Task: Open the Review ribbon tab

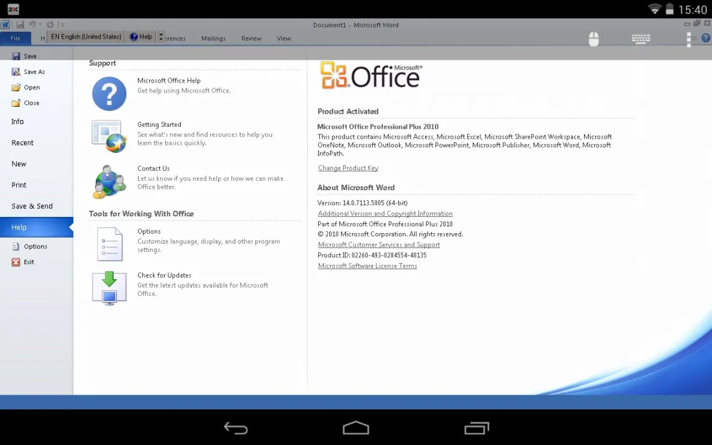Action: point(251,39)
